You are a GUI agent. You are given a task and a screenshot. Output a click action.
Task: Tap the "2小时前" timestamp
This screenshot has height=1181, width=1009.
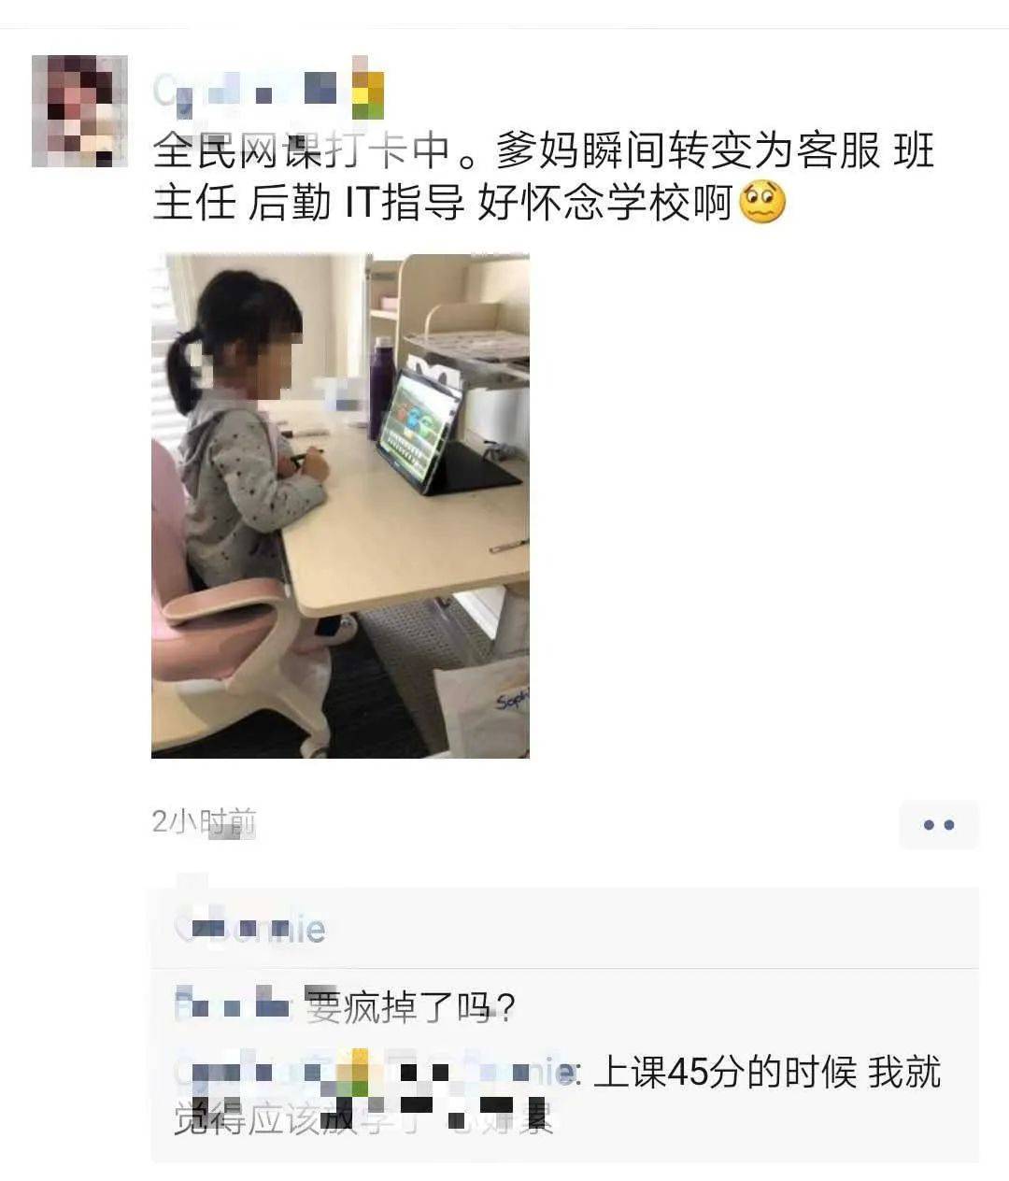(204, 820)
